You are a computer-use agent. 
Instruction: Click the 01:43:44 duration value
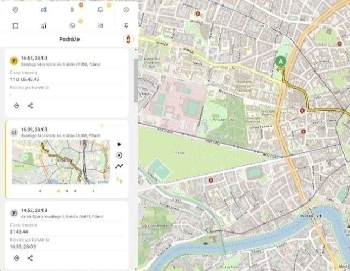pos(19,231)
